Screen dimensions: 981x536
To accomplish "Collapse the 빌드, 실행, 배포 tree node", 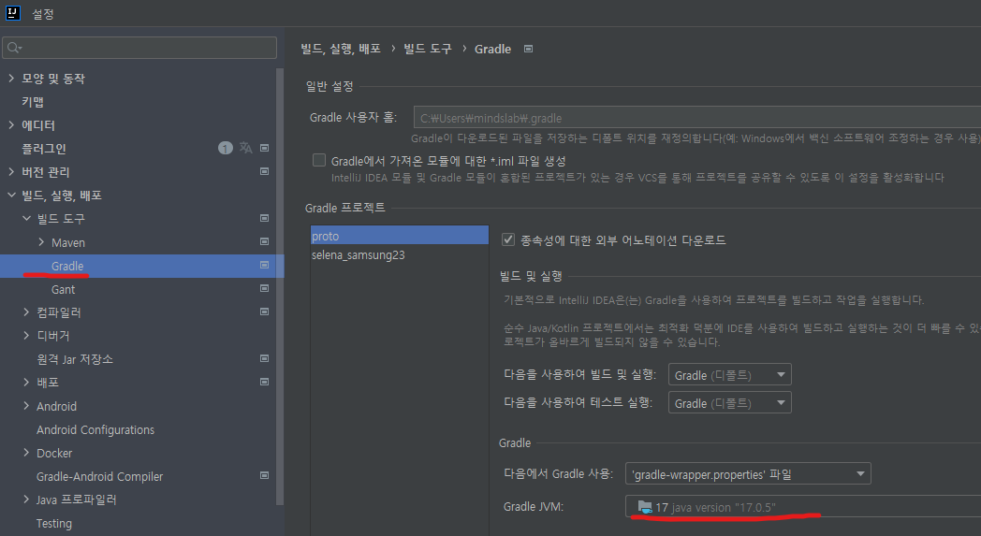I will pyautogui.click(x=11, y=196).
